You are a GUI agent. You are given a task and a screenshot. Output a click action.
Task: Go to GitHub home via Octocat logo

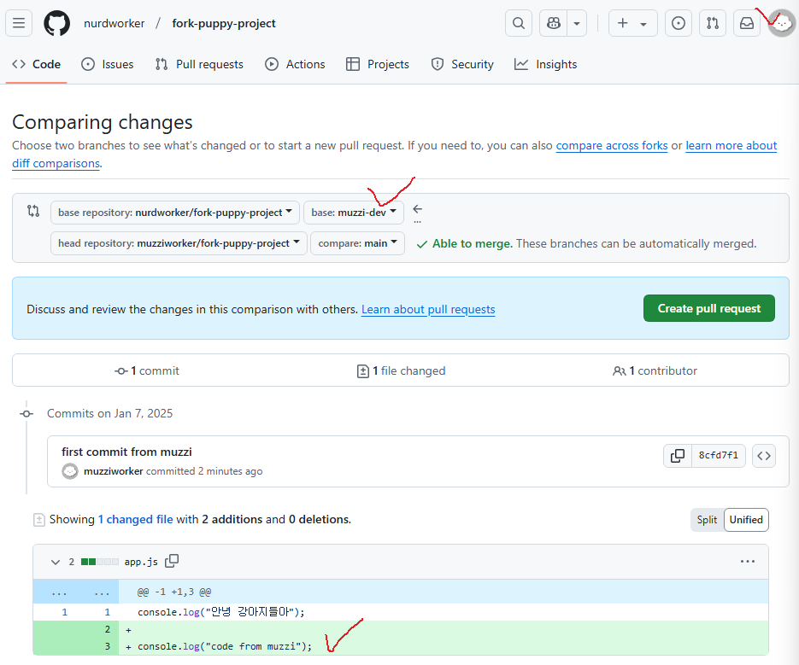pyautogui.click(x=56, y=23)
